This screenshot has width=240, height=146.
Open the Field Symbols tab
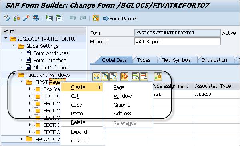coord(176,60)
